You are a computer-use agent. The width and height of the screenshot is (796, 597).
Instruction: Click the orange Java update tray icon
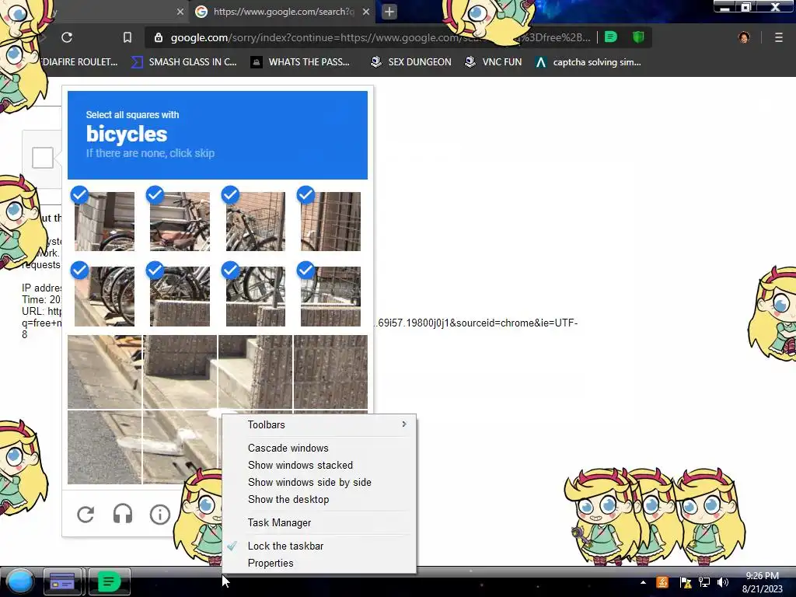pos(662,582)
